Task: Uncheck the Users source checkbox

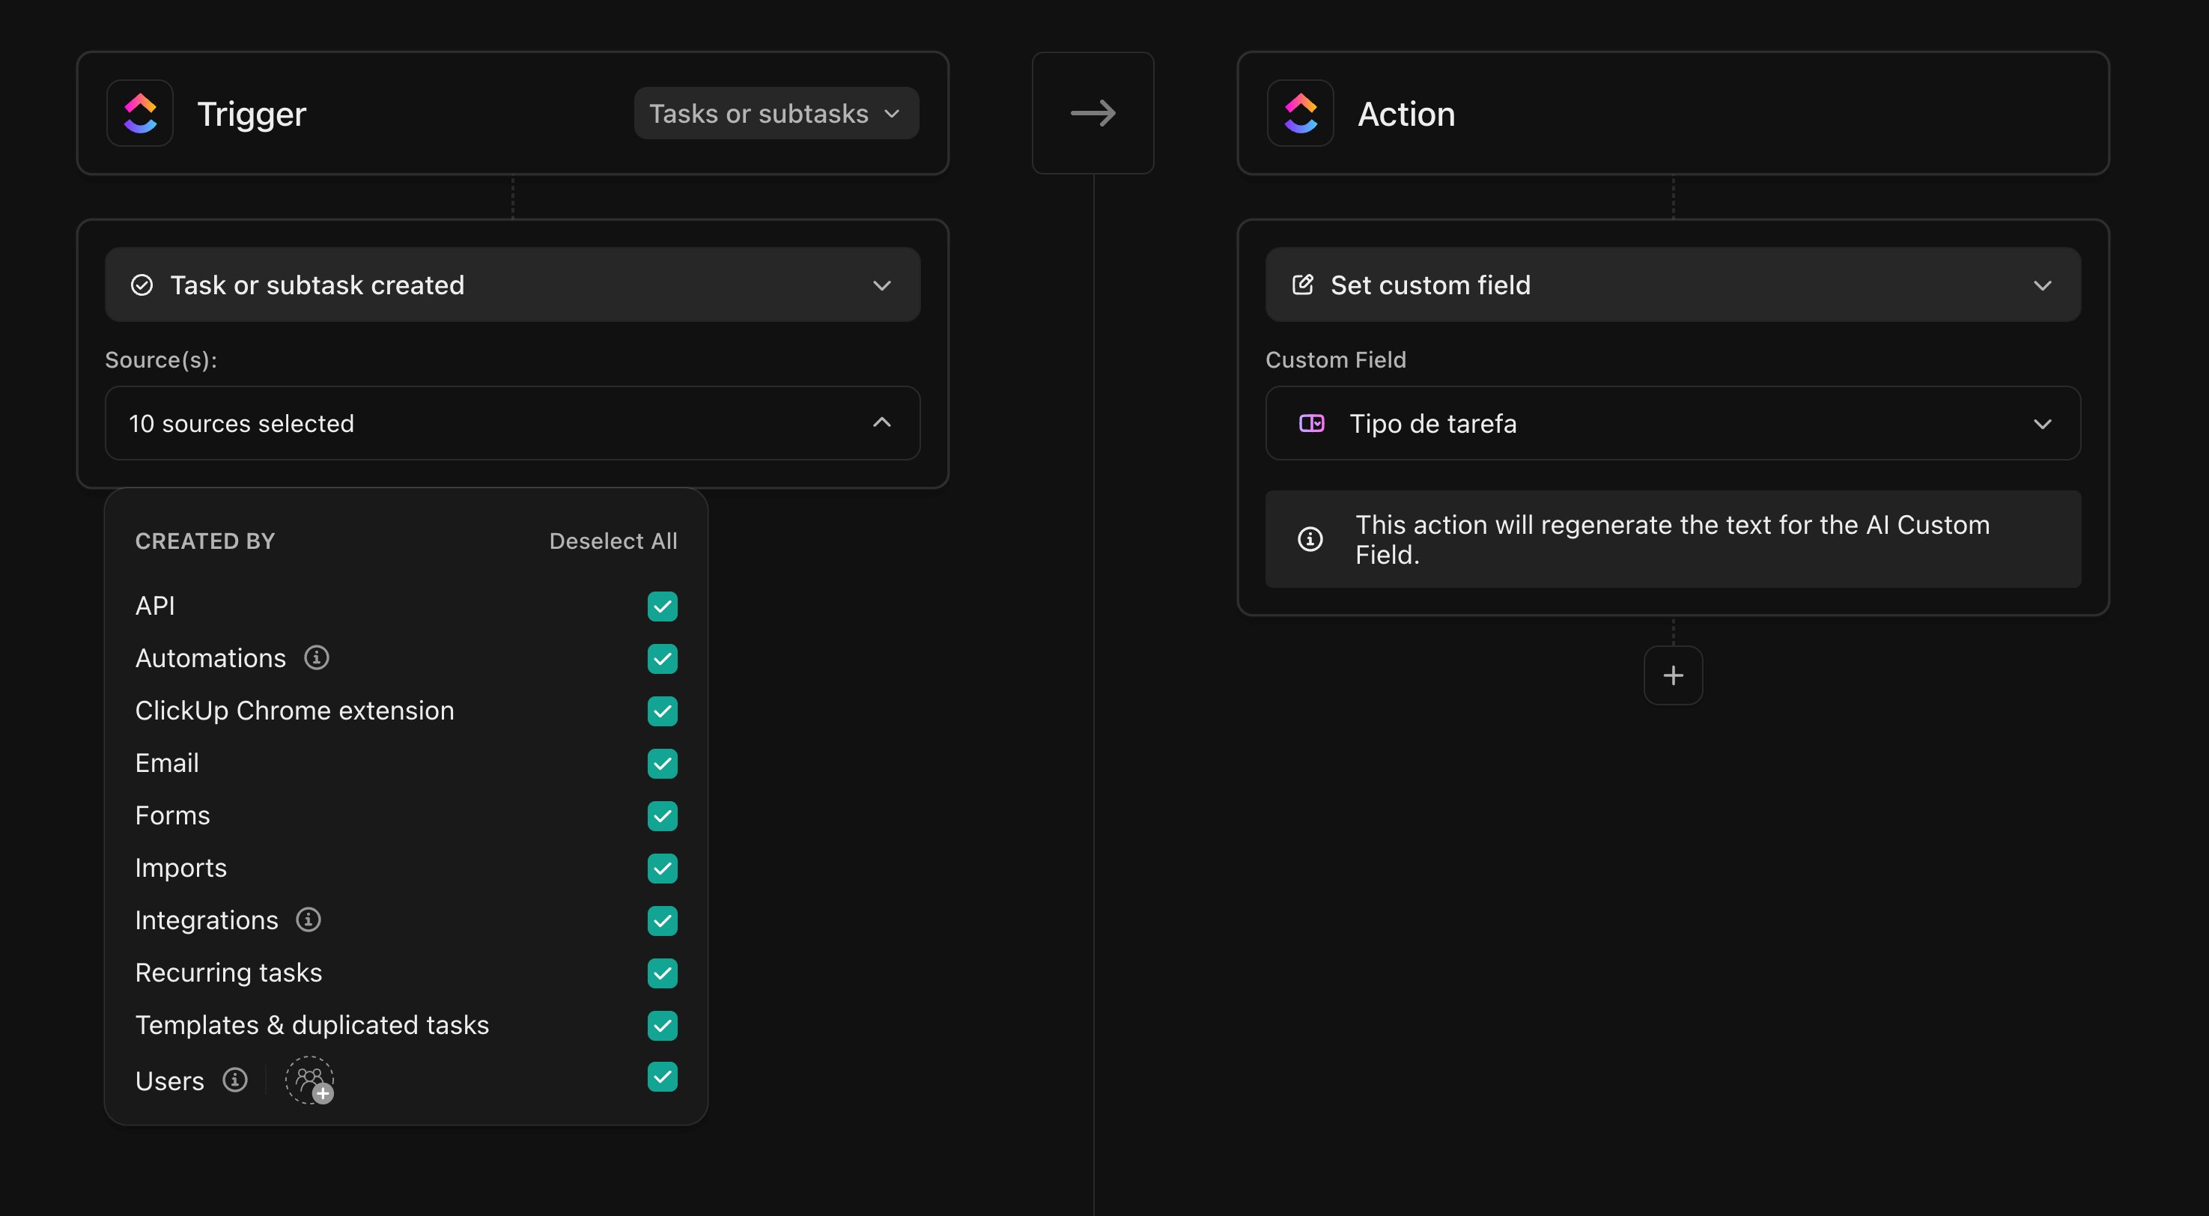Action: point(662,1077)
